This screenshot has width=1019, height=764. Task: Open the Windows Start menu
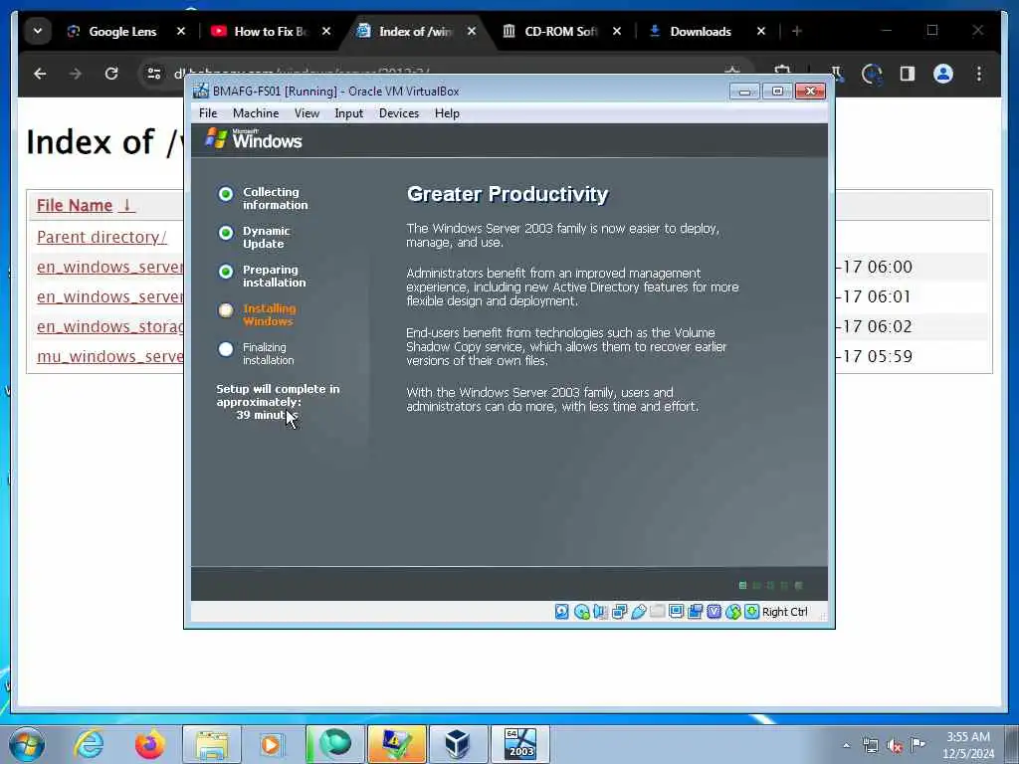point(27,744)
